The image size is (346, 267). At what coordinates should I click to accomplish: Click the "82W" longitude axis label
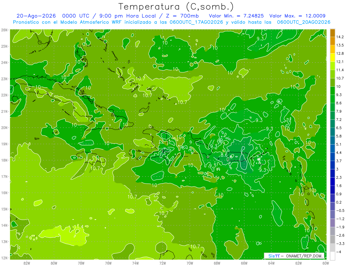pos(27,263)
